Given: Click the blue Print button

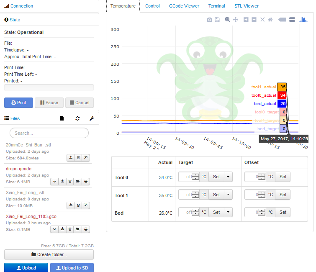Looking at the screenshot, I should pos(18,103).
